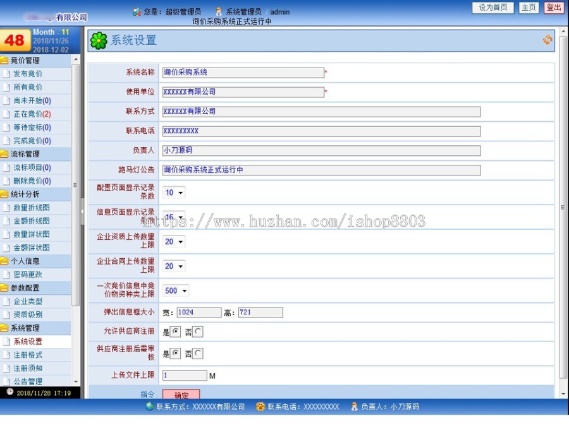Open 等待定标(0) in the sidebar
The image size is (569, 440).
(x=32, y=128)
